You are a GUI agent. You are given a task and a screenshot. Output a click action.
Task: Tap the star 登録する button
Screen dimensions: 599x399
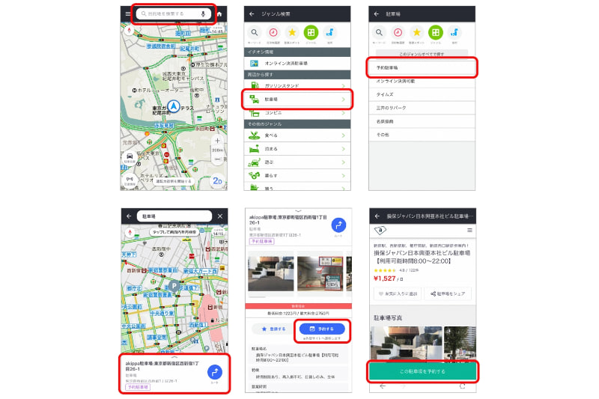click(273, 329)
